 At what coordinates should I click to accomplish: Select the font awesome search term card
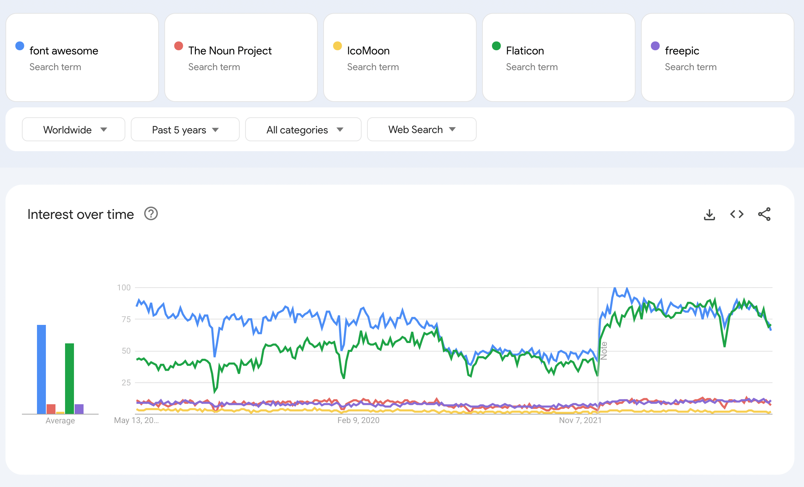82,57
